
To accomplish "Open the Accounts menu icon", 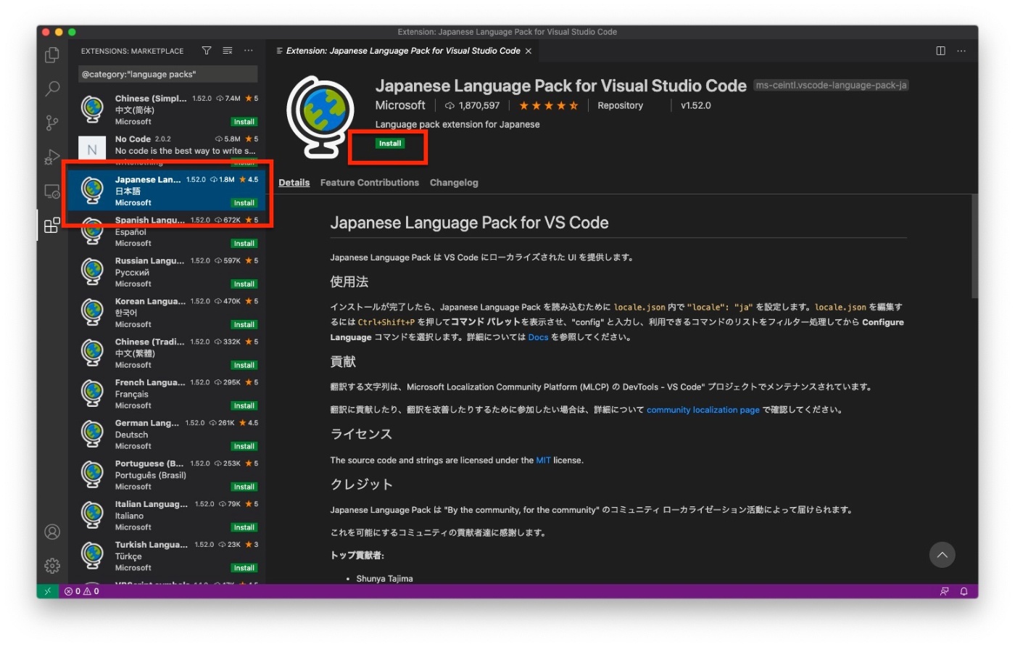I will click(x=52, y=532).
